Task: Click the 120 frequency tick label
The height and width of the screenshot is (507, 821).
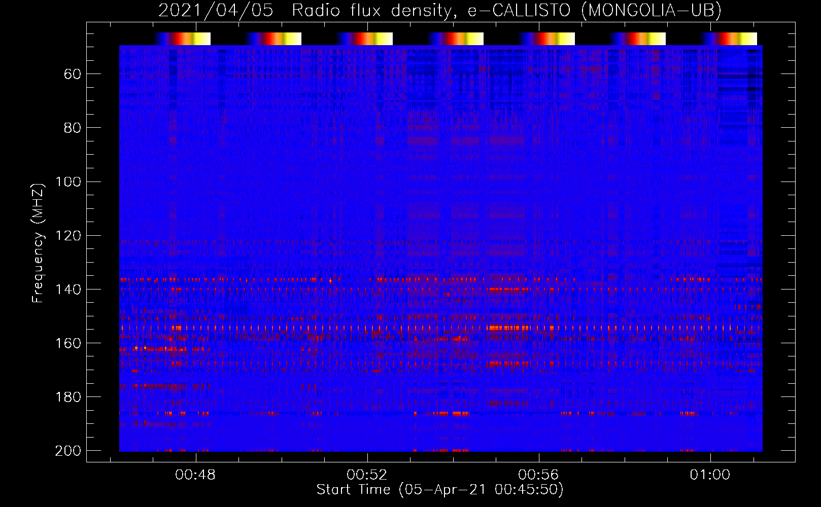Action: click(68, 236)
